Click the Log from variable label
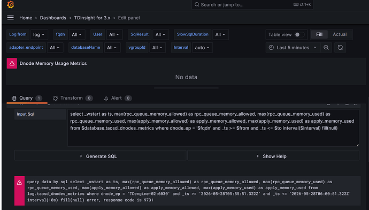 coord(18,34)
